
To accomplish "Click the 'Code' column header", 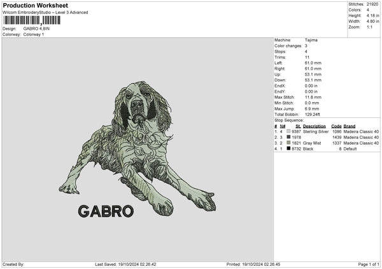I will pos(336,126).
